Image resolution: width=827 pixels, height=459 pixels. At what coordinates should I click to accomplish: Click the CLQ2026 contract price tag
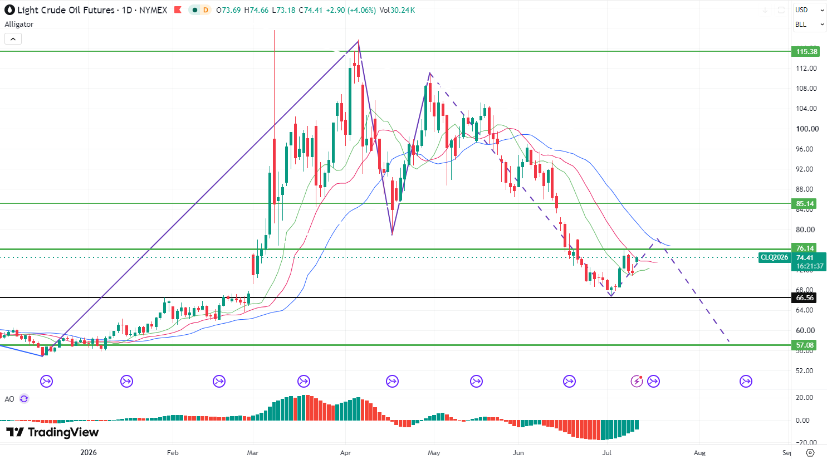(x=775, y=257)
